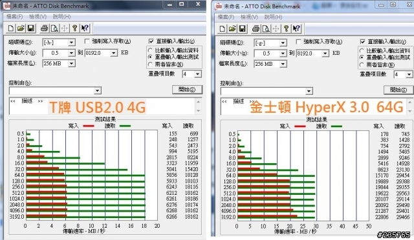Click read value 29563 in right results

click(x=403, y=193)
